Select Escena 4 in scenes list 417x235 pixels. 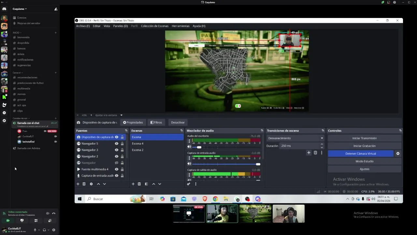coord(157,144)
